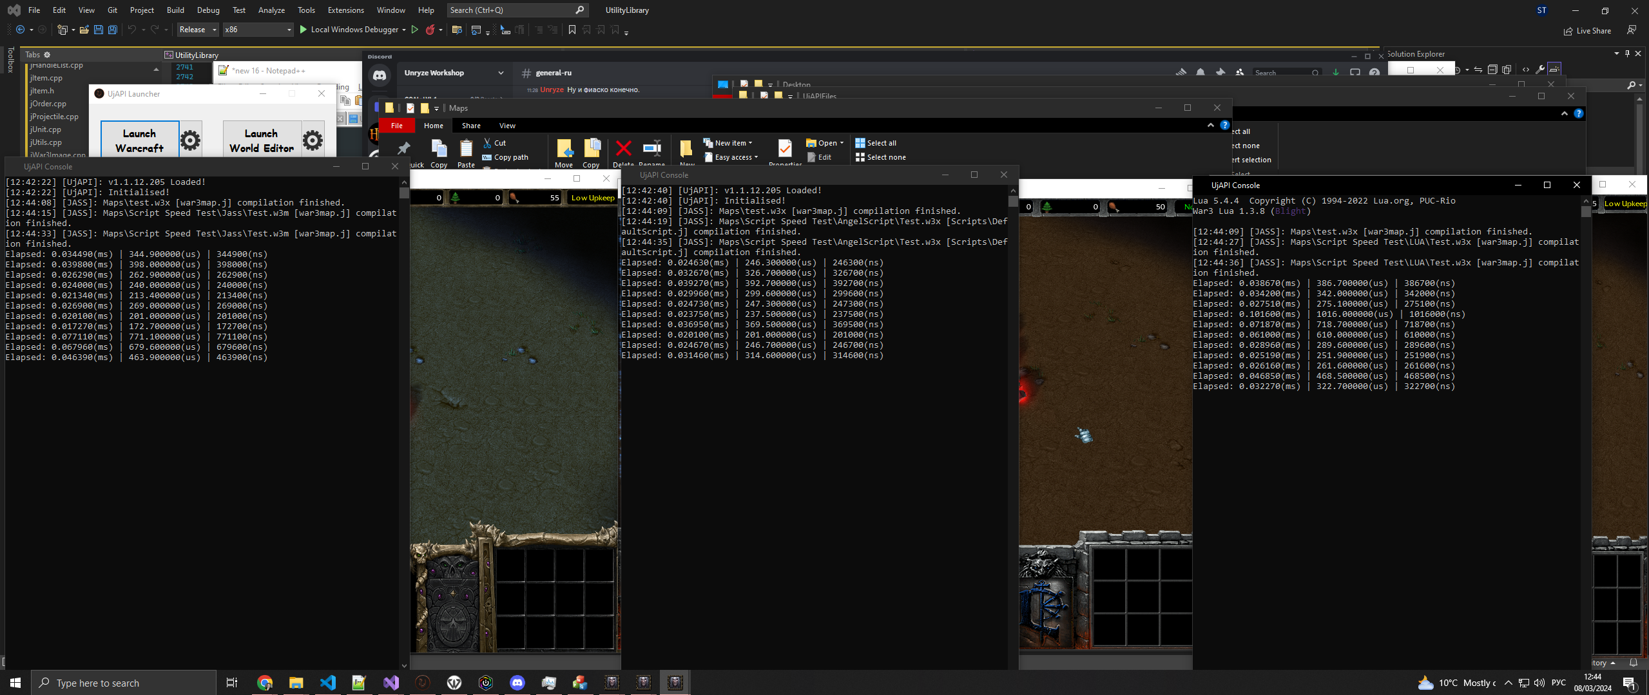Open x86 platform dropdown

tap(258, 30)
